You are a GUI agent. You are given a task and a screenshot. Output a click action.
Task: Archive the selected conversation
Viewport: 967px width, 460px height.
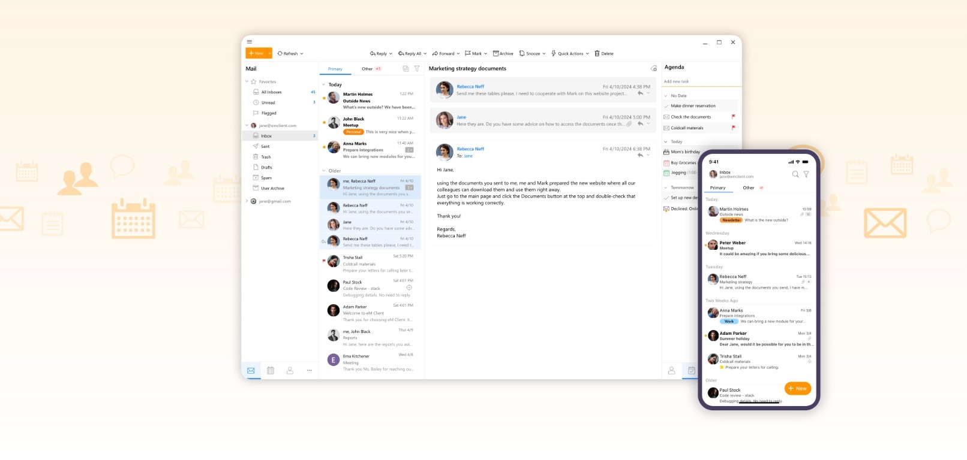pos(503,53)
